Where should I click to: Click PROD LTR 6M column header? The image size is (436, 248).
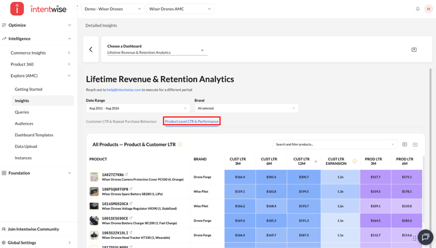[x=405, y=161]
